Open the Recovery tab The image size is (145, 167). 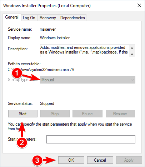48,18
